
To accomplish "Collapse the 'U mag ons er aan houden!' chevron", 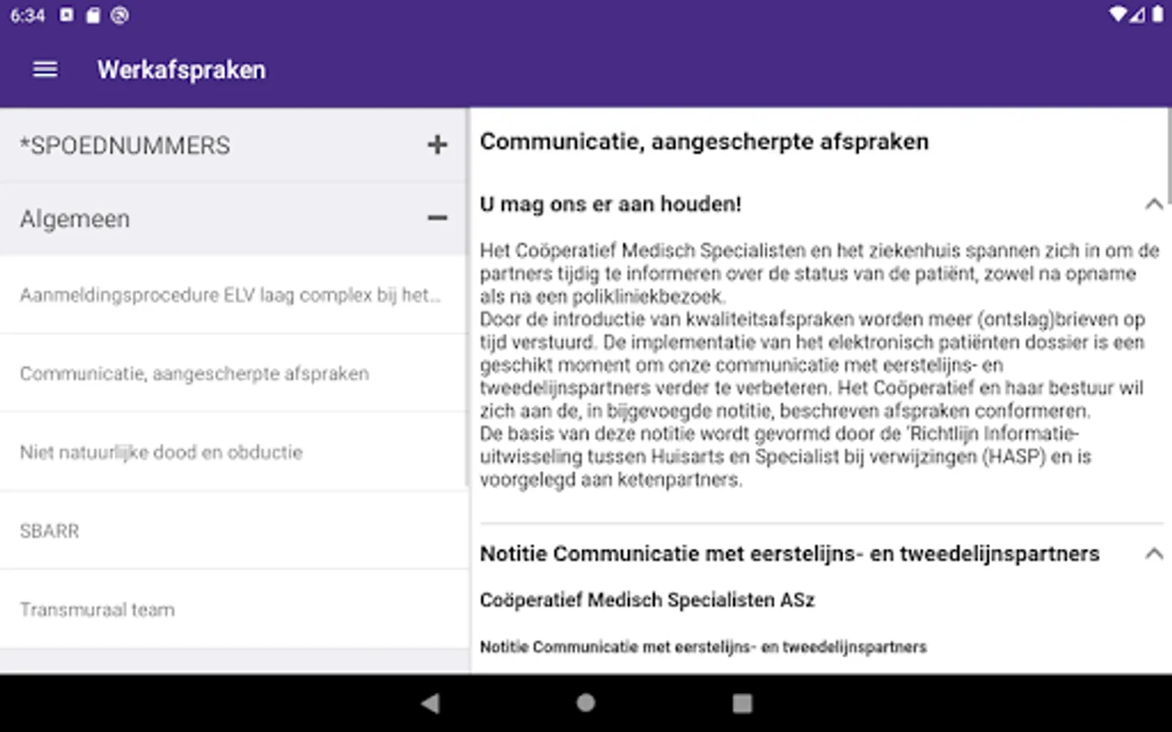I will point(1153,204).
